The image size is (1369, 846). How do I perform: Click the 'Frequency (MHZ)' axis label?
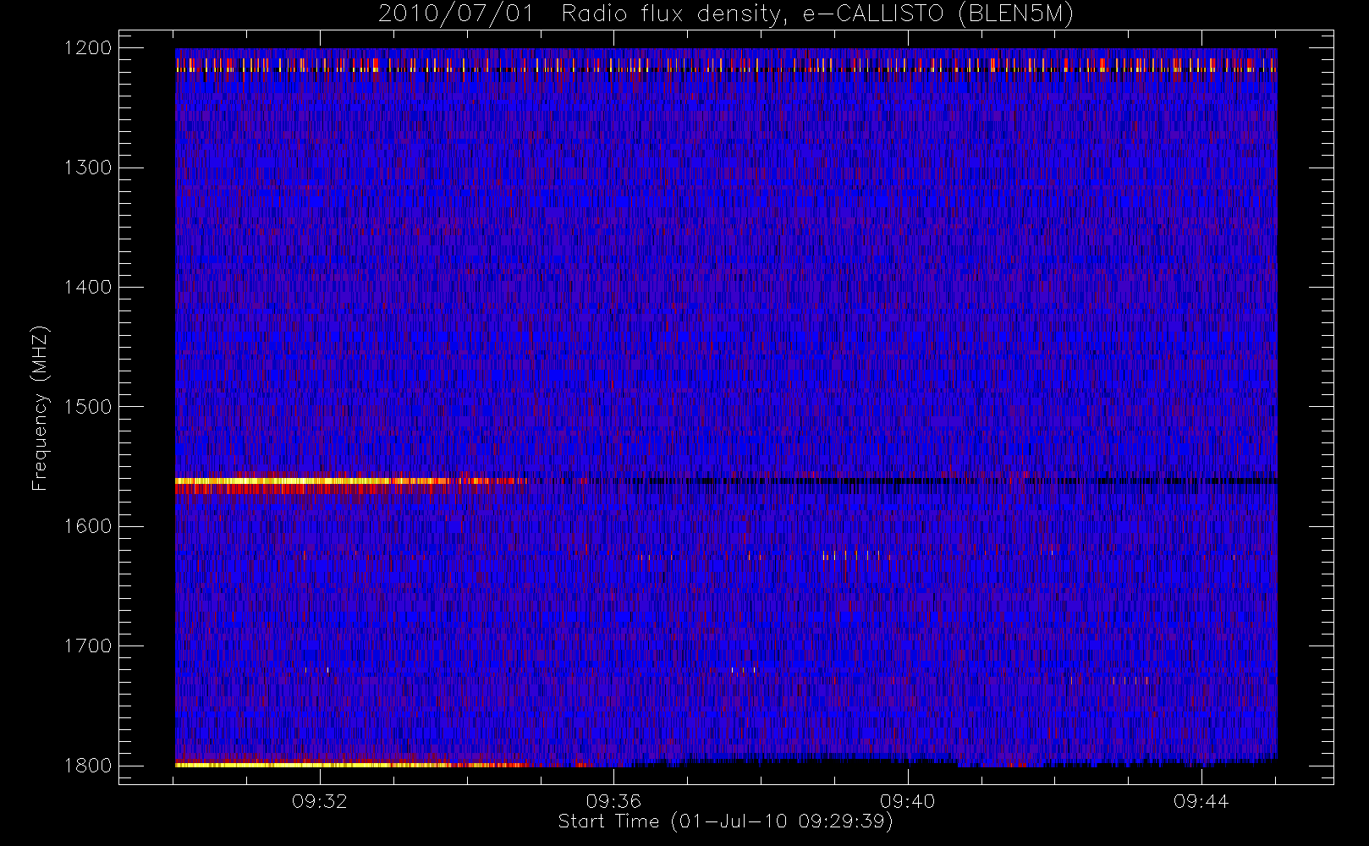pos(39,408)
